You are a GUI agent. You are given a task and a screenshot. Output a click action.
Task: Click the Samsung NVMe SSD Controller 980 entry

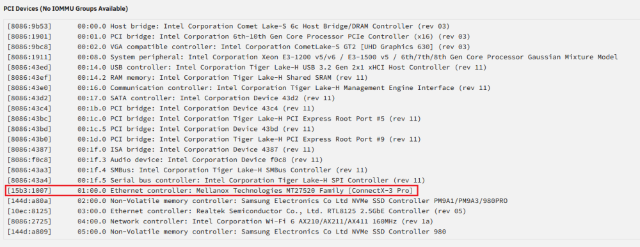point(227,232)
